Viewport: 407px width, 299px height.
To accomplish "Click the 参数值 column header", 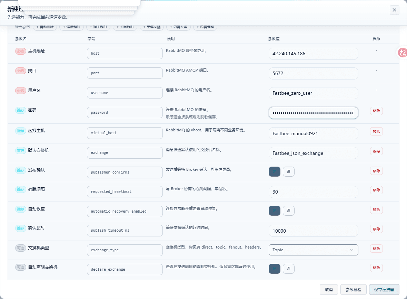I will tap(274, 39).
